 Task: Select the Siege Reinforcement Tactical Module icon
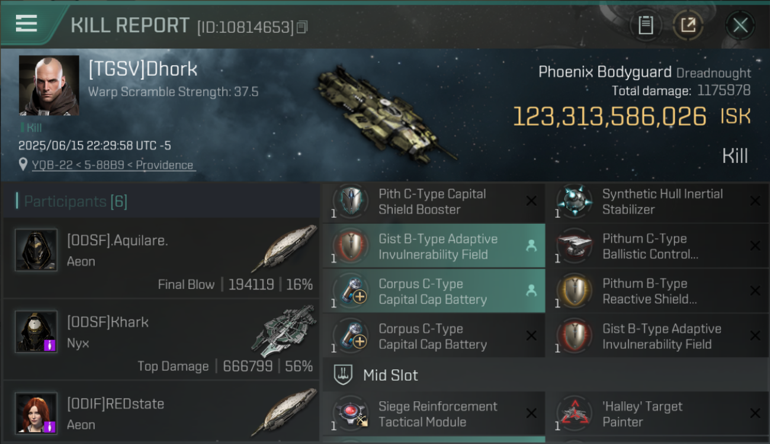pyautogui.click(x=351, y=414)
